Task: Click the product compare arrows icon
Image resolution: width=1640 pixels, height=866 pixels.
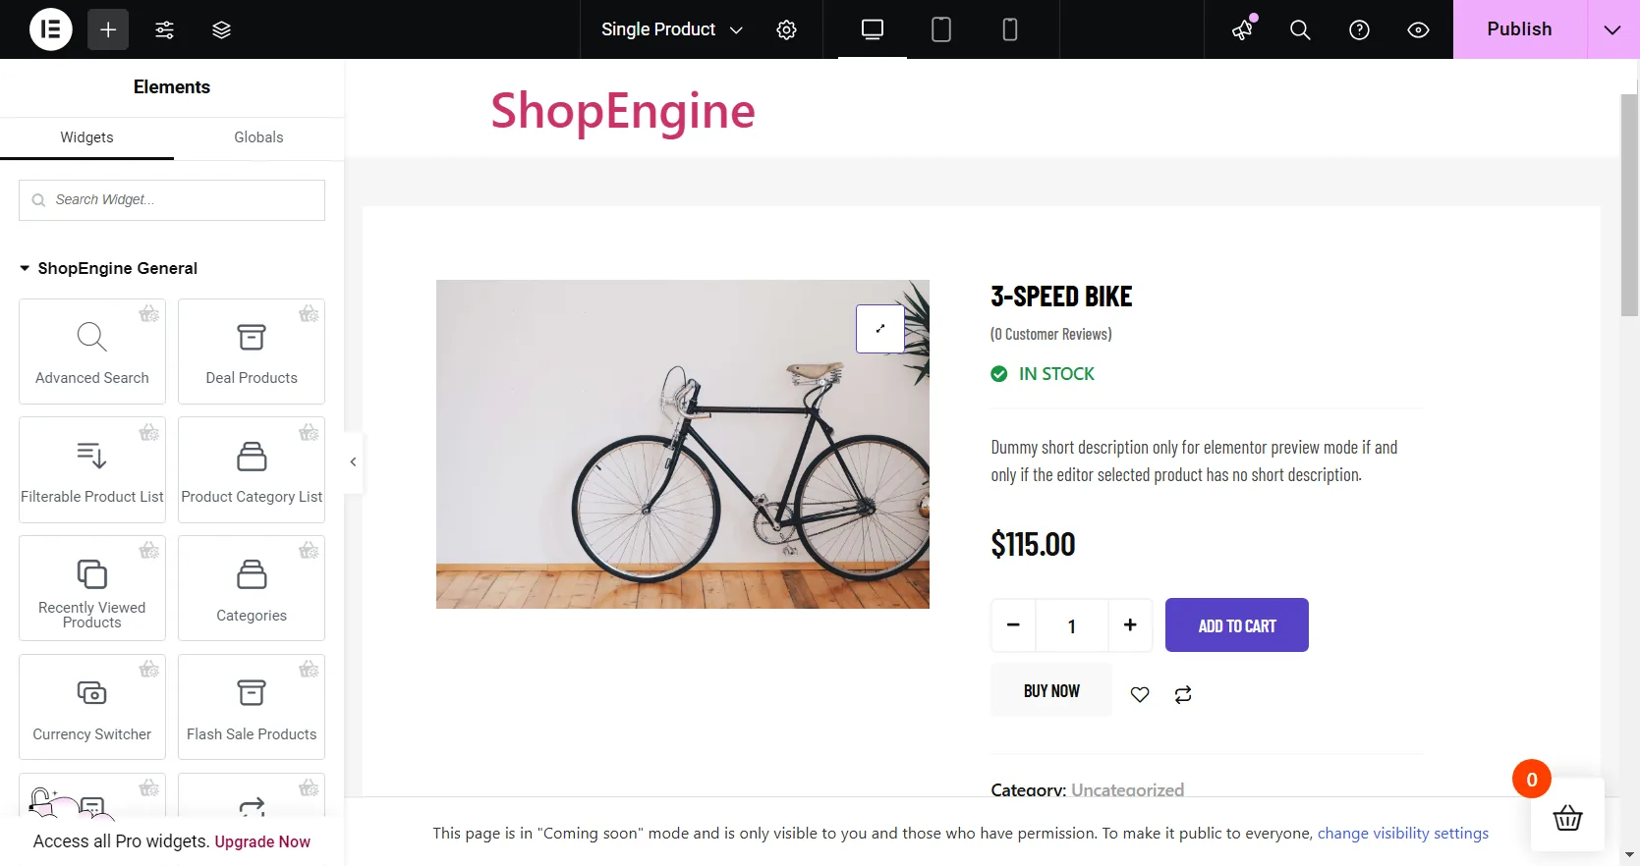Action: tap(1182, 694)
